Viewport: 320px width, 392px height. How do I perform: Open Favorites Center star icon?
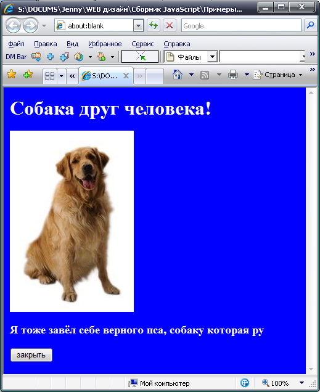(x=12, y=74)
